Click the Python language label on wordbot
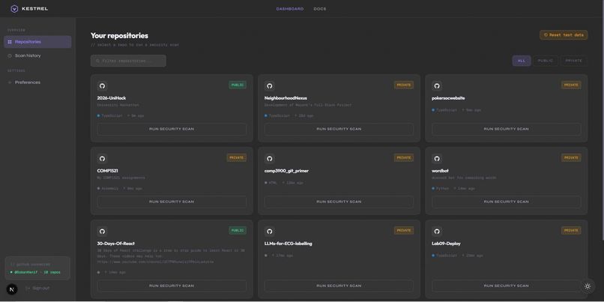 point(442,189)
